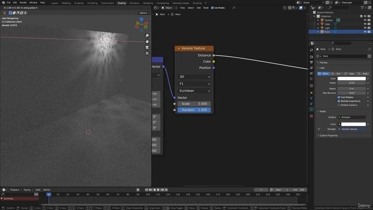Uncheck Cast Shadow checkbox
Image resolution: width=373 pixels, height=210 pixels.
(x=339, y=97)
